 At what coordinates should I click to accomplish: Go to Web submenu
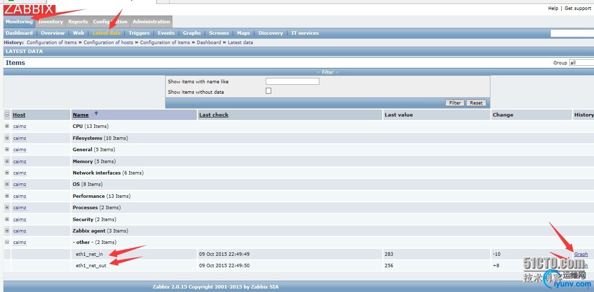pyautogui.click(x=78, y=33)
